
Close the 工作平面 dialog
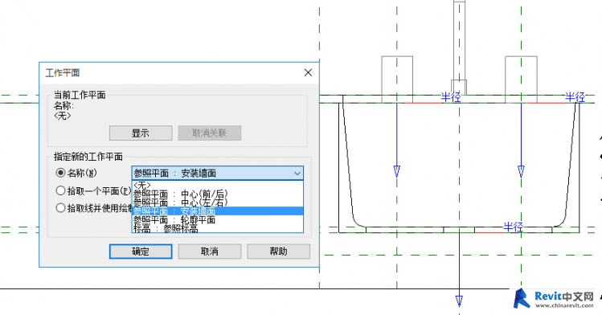point(308,72)
